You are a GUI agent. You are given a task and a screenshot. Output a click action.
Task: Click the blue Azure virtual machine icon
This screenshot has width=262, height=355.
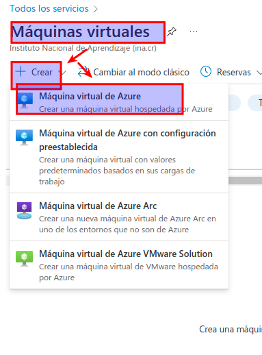[x=24, y=100]
